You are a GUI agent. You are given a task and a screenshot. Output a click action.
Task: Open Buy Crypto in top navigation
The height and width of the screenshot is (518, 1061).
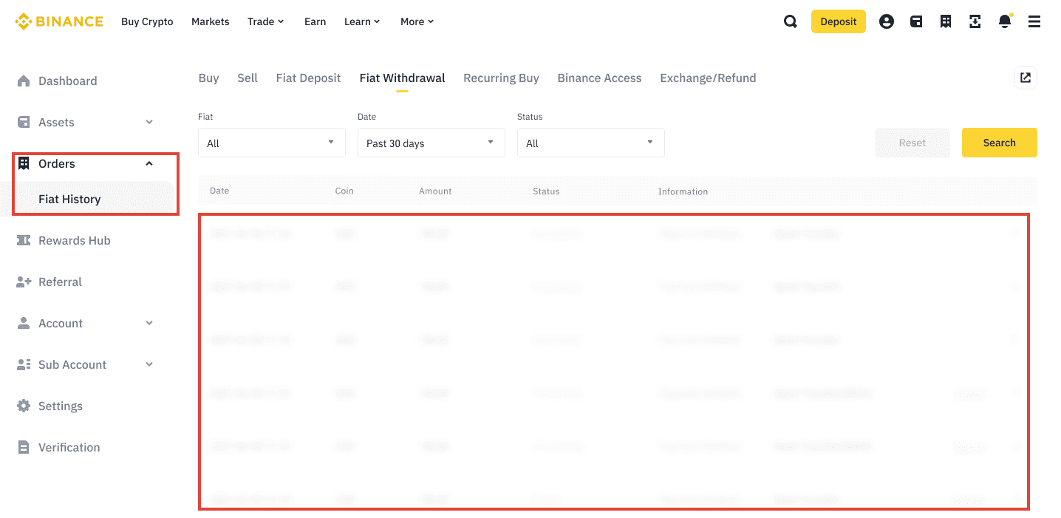click(x=147, y=21)
